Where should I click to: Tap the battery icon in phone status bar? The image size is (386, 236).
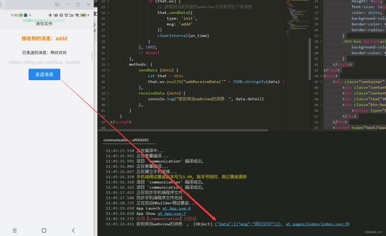[84, 15]
